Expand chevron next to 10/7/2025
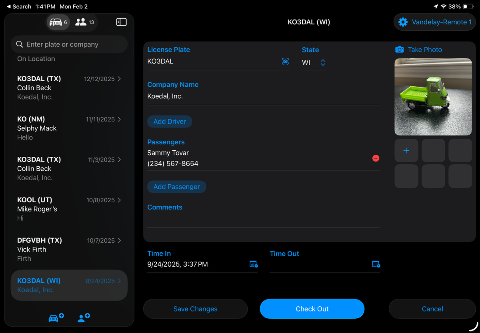The height and width of the screenshot is (333, 480). (119, 241)
